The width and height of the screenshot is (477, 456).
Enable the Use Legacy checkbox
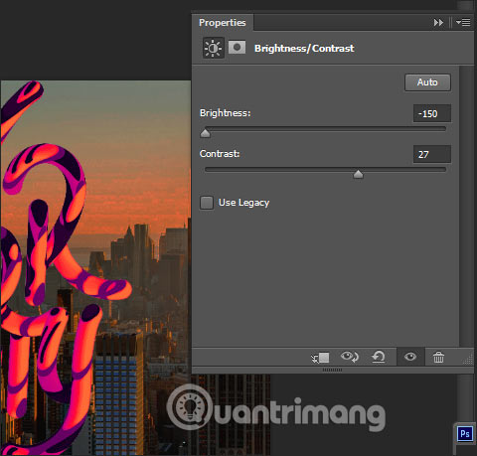[x=207, y=203]
